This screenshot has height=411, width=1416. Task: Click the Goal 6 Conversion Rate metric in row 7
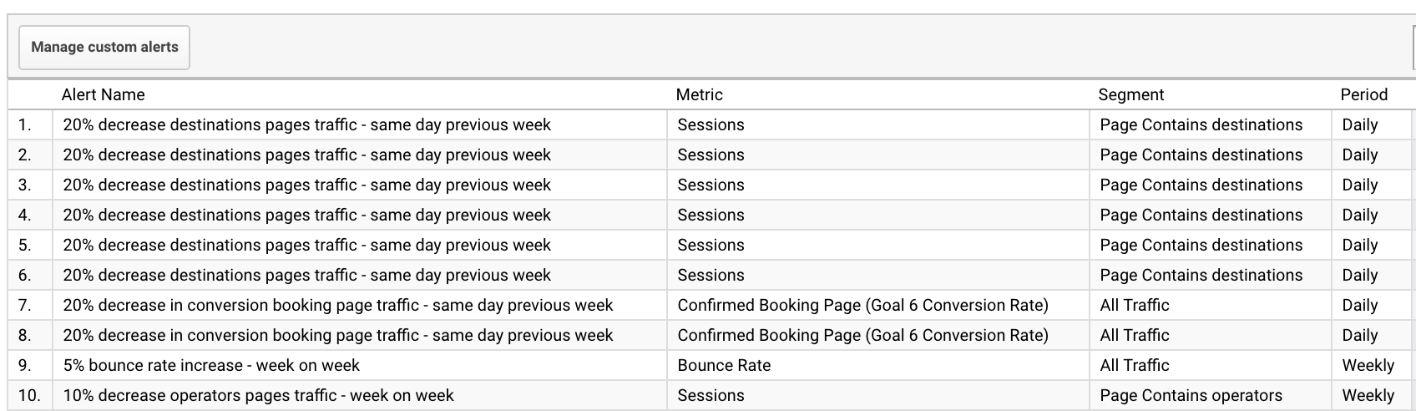[862, 306]
